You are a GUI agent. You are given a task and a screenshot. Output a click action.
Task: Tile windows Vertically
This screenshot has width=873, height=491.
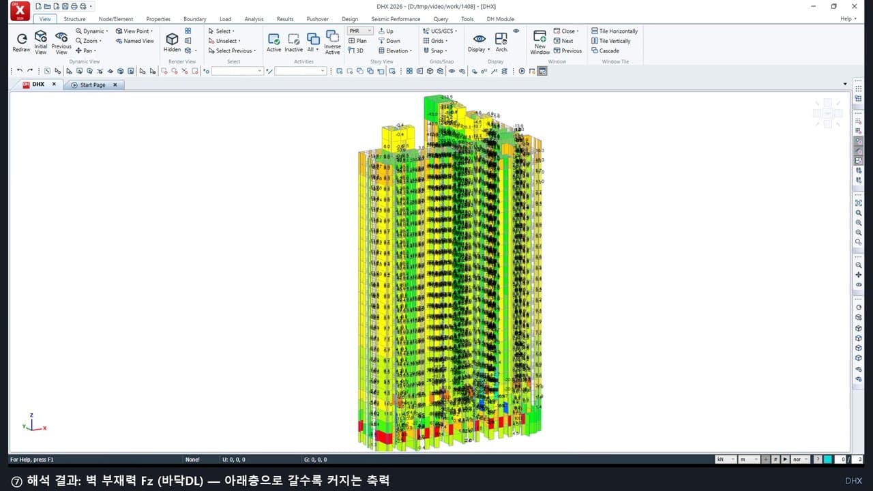click(x=610, y=41)
